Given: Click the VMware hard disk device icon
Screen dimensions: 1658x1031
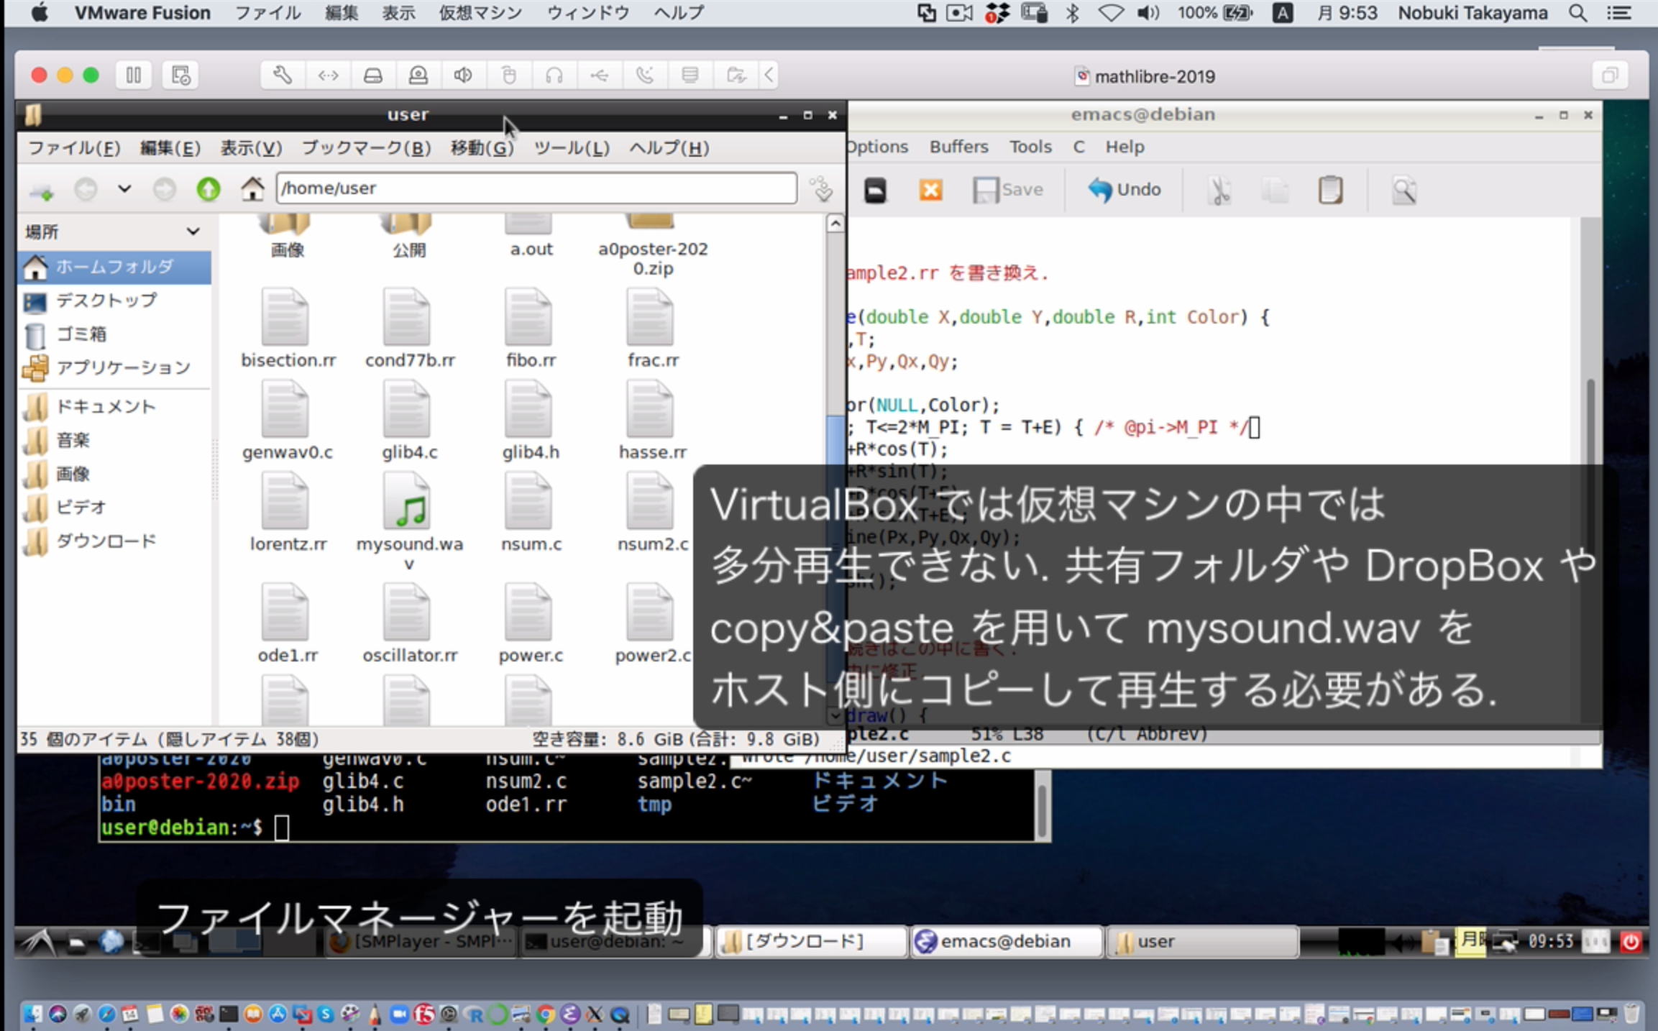Looking at the screenshot, I should [373, 75].
